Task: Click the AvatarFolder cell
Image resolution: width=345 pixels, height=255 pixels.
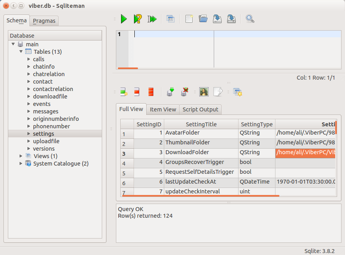Action: pos(201,133)
